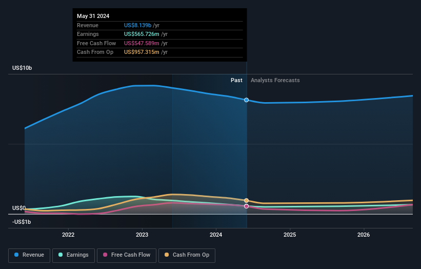Viewport: 421px width, 269px height.
Task: Click the Free Cash Flow label in tooltip
Action: tap(96, 43)
